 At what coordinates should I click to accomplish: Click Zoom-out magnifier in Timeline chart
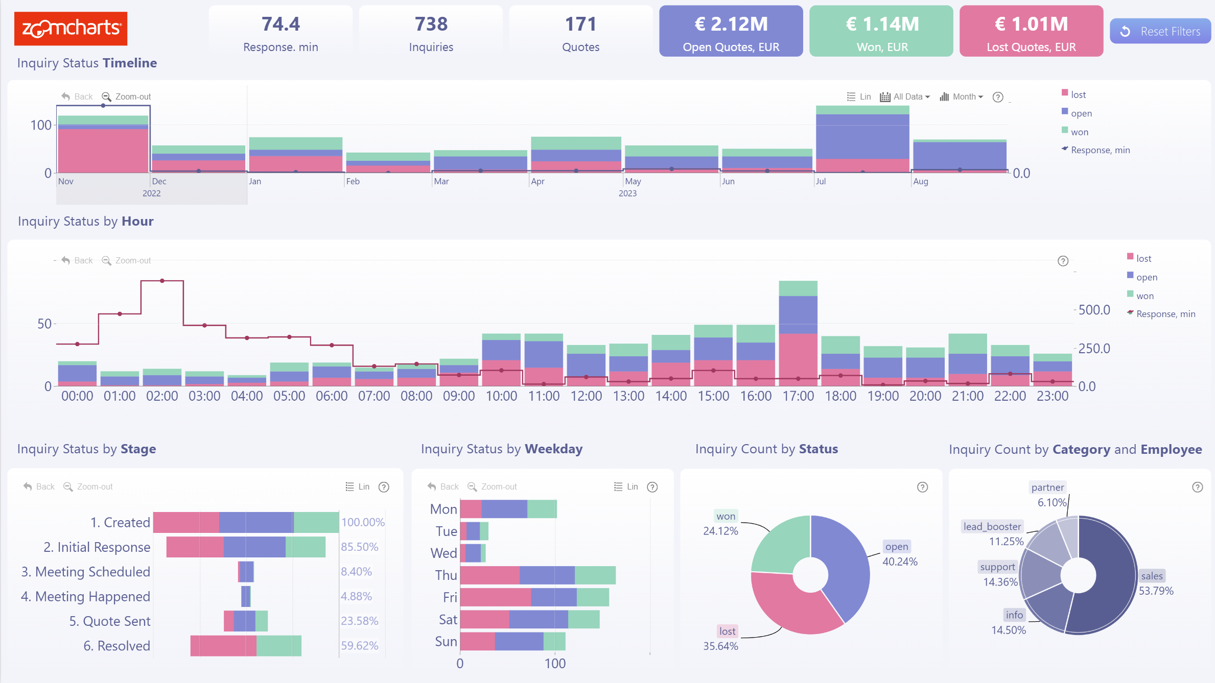point(106,96)
